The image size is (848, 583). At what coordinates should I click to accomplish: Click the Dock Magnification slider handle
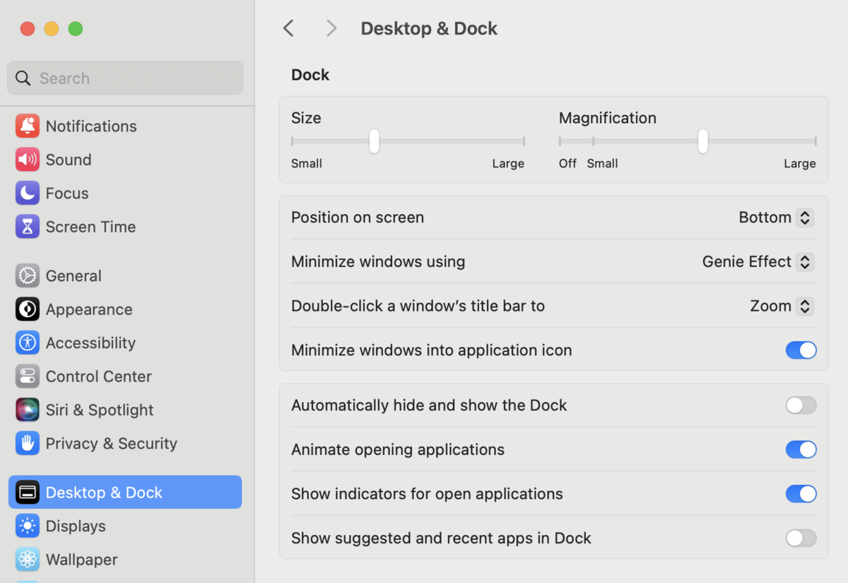click(x=702, y=141)
